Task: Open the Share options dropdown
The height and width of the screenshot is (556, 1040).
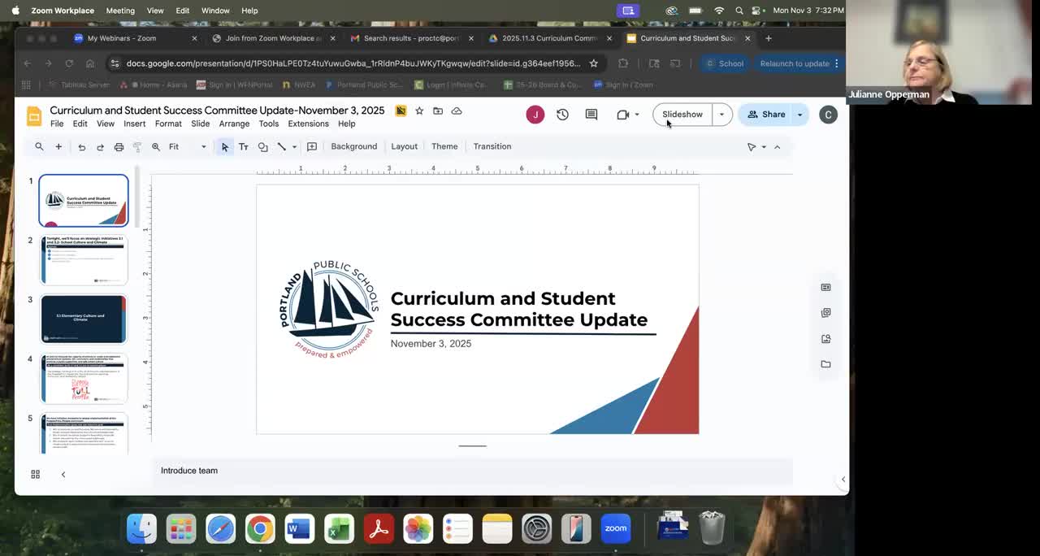Action: [x=799, y=114]
